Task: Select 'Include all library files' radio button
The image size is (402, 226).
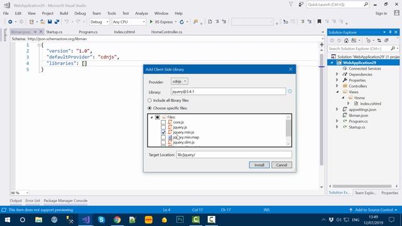Action: (x=149, y=100)
